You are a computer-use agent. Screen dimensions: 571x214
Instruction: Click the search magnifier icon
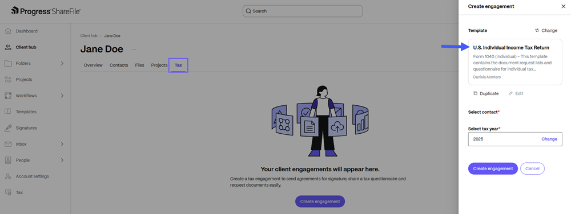click(248, 11)
